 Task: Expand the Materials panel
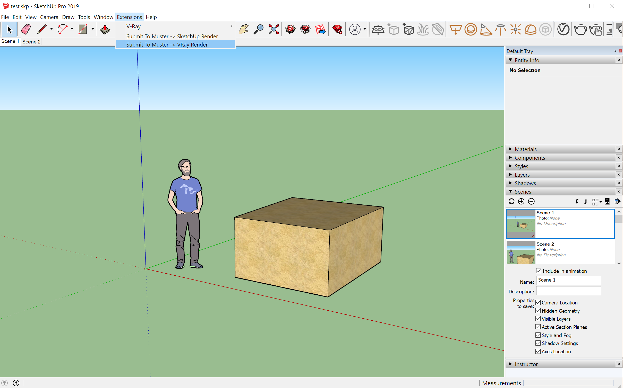(x=525, y=149)
